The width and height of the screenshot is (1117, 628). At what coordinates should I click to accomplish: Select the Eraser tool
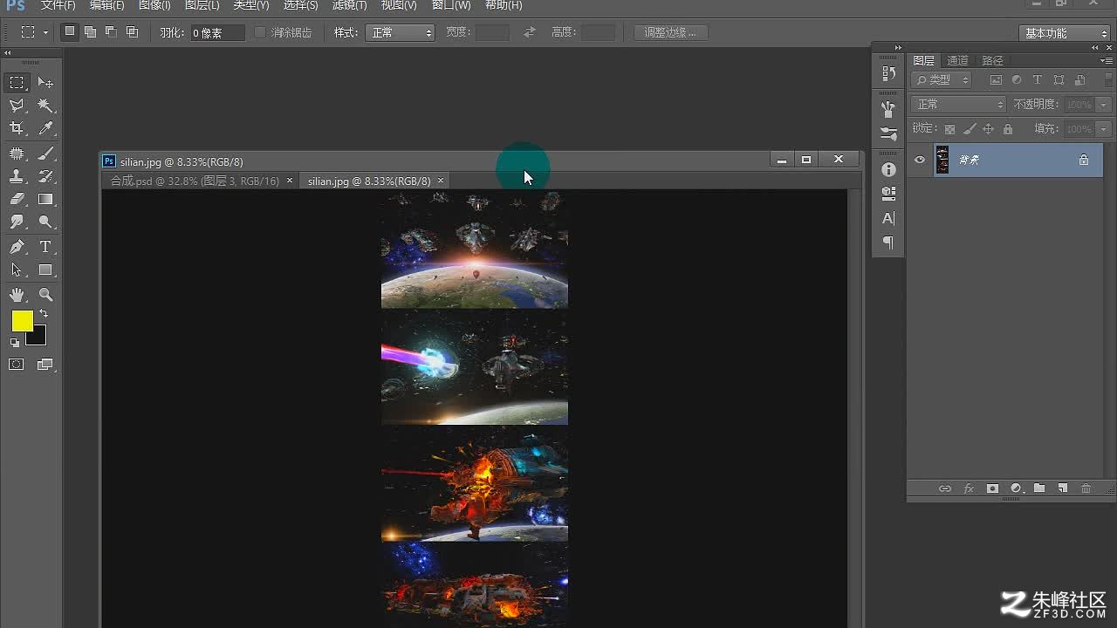[x=17, y=199]
